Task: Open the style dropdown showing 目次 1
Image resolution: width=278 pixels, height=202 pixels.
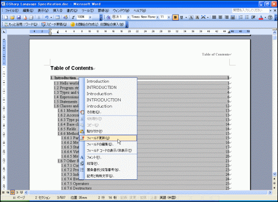Action: click(128, 17)
